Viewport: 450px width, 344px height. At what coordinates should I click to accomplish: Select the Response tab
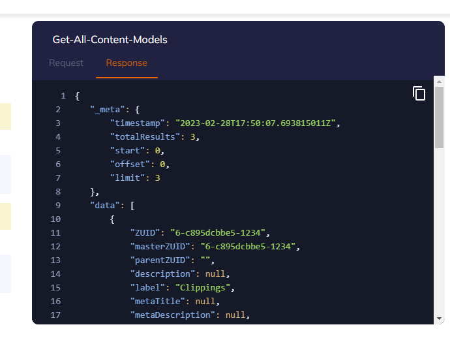coord(127,63)
